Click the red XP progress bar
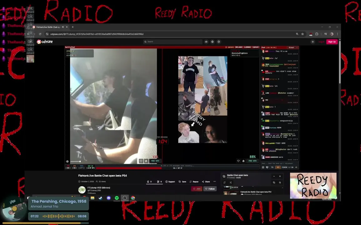This screenshot has width=361, height=225. click(129, 168)
